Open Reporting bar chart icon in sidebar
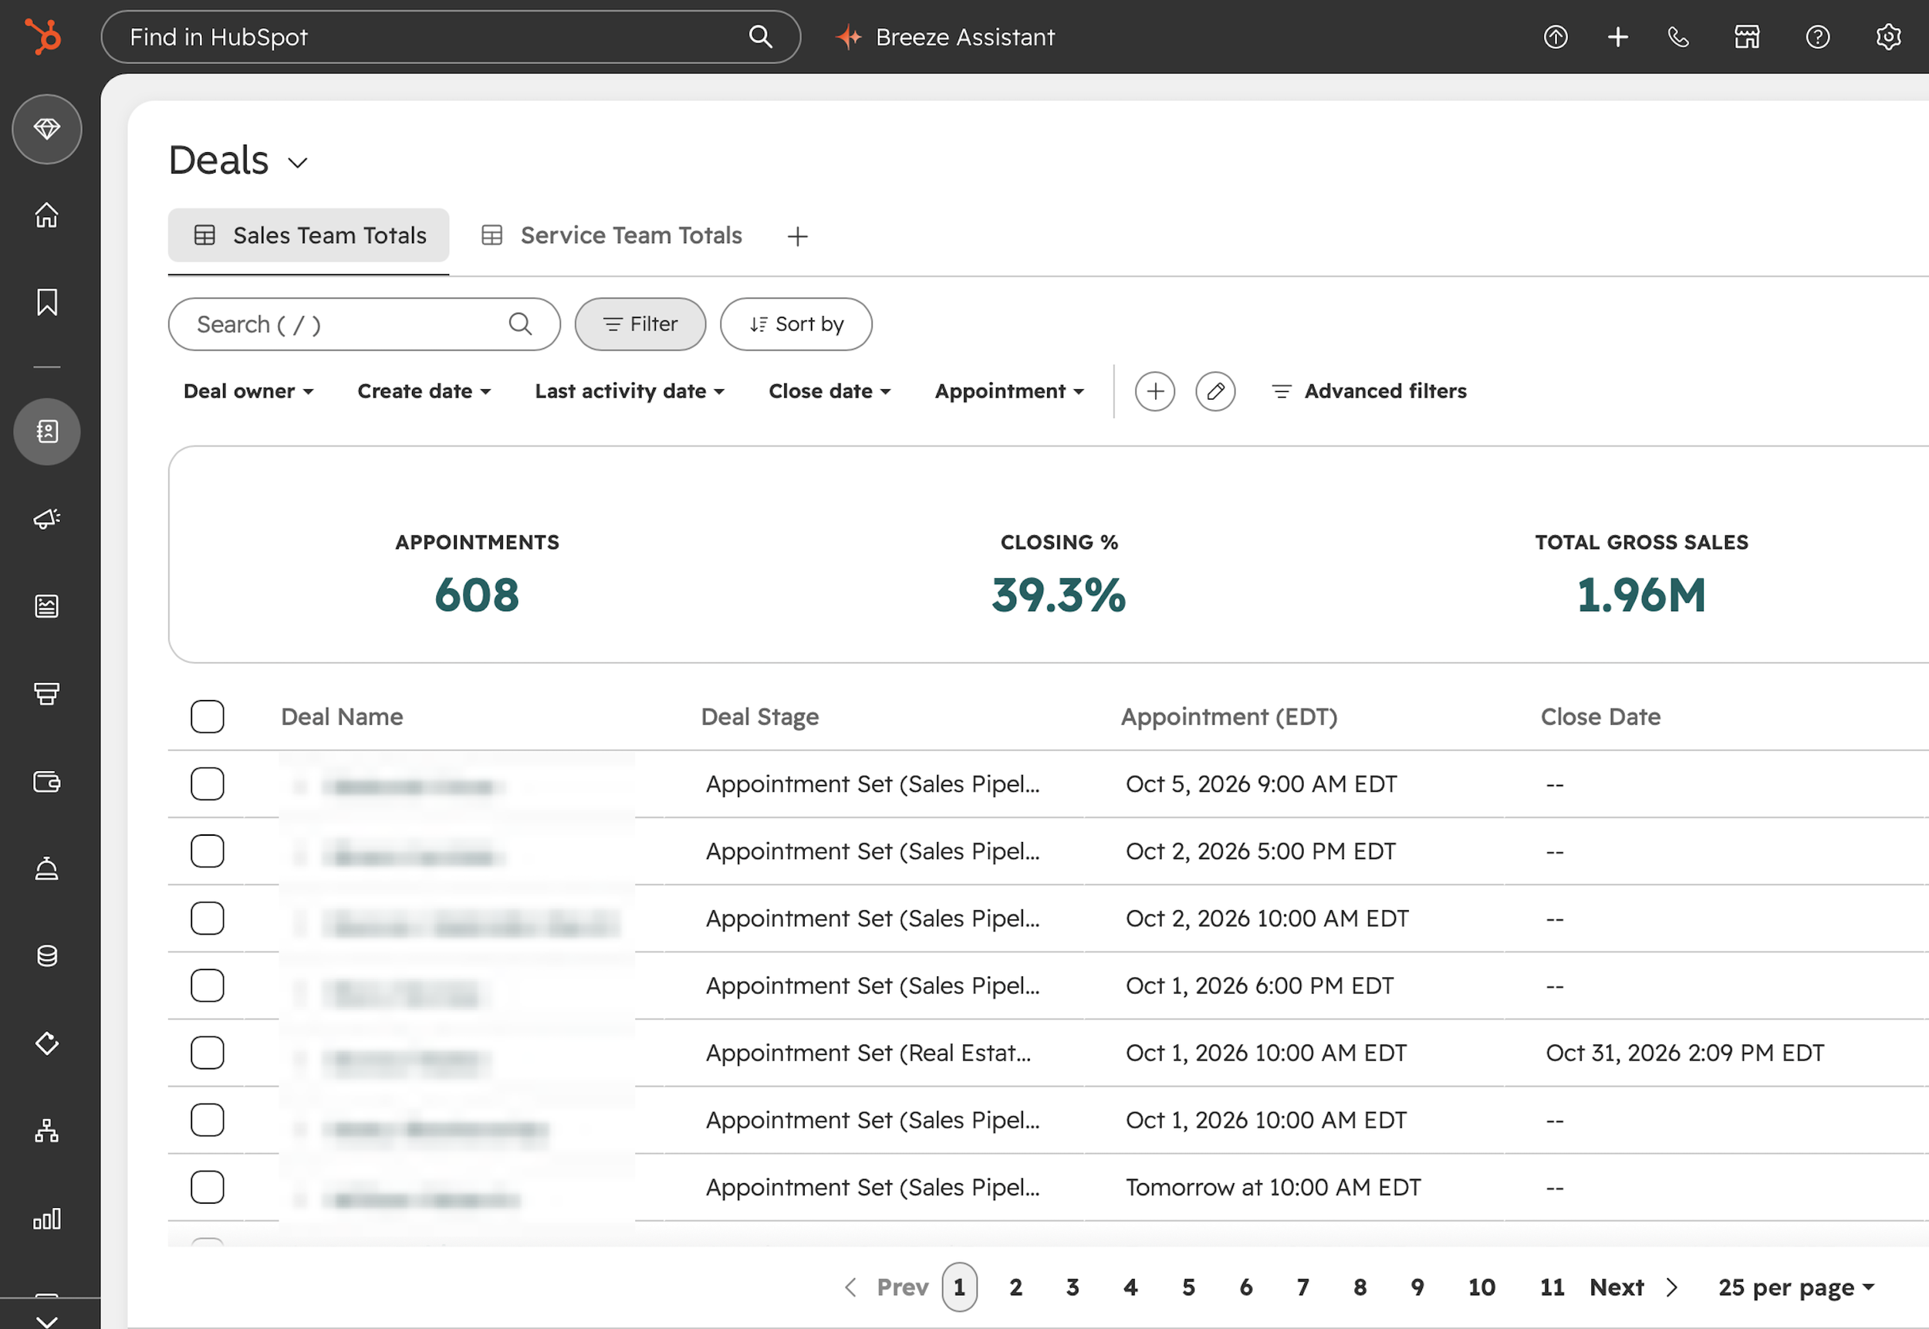 [x=46, y=1218]
